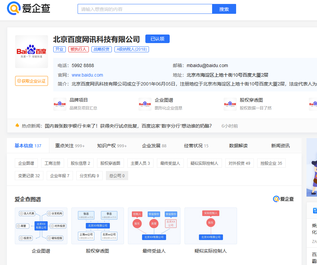Select the 主要人员 3 sub-tab button
Viewport: 317px width, 265px height.
pyautogui.click(x=140, y=163)
